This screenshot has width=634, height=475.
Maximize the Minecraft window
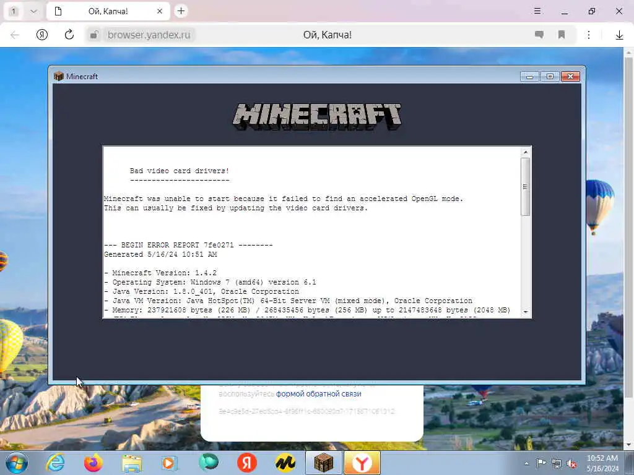point(550,76)
